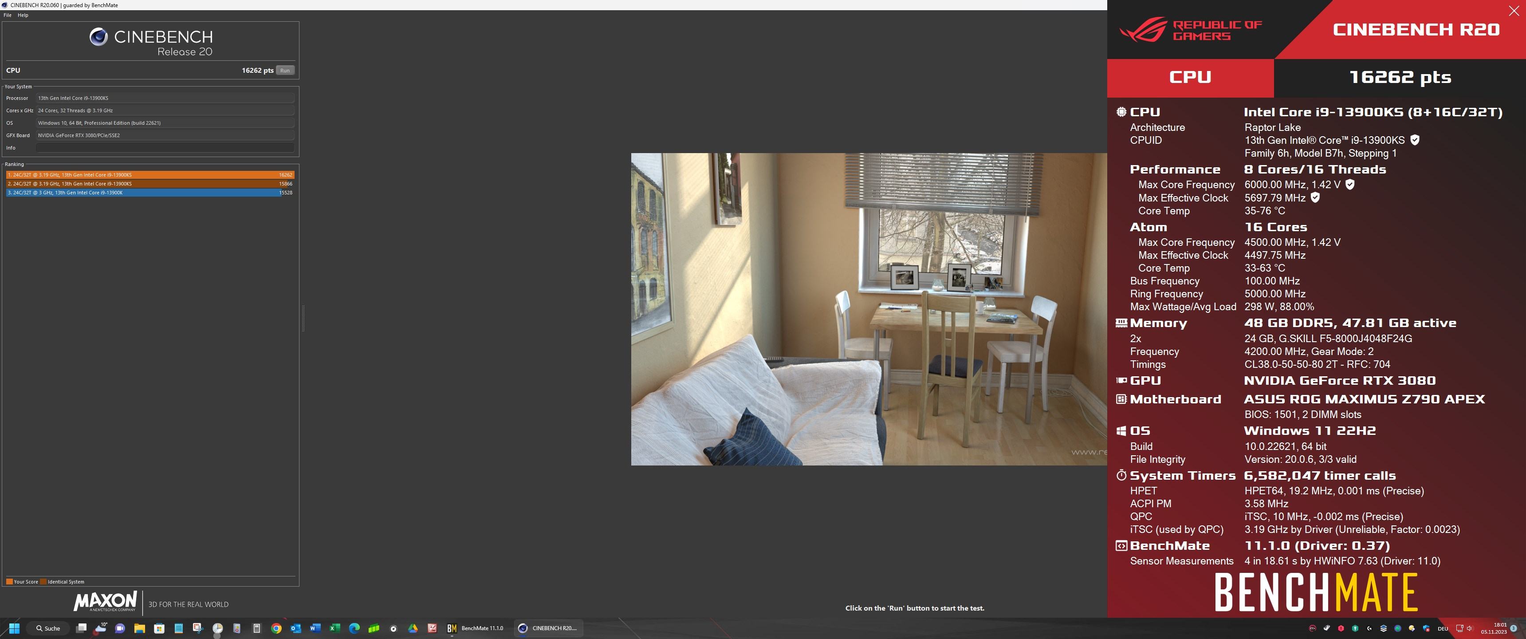Screen dimensions: 1526x639
Task: Open the taskbar Suche search box
Action: (x=49, y=628)
